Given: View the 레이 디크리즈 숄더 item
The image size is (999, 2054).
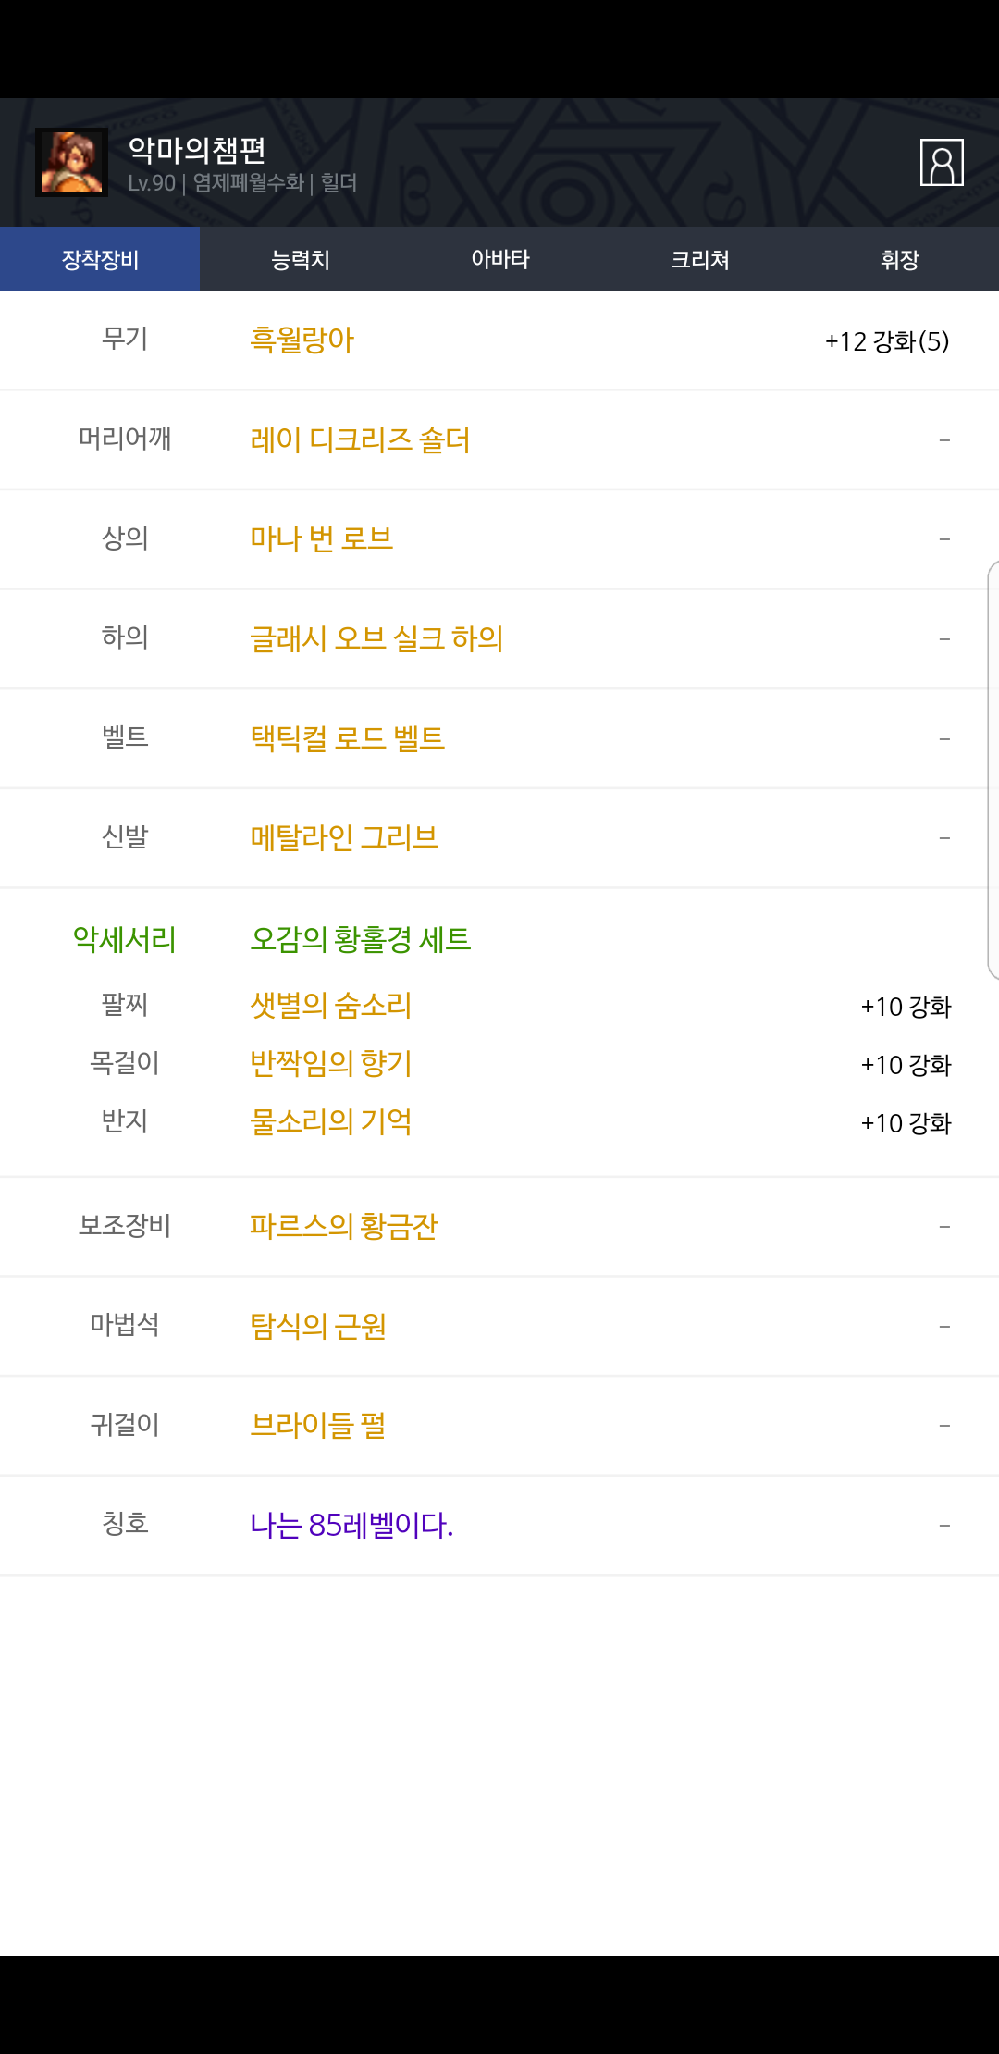Looking at the screenshot, I should (x=360, y=439).
